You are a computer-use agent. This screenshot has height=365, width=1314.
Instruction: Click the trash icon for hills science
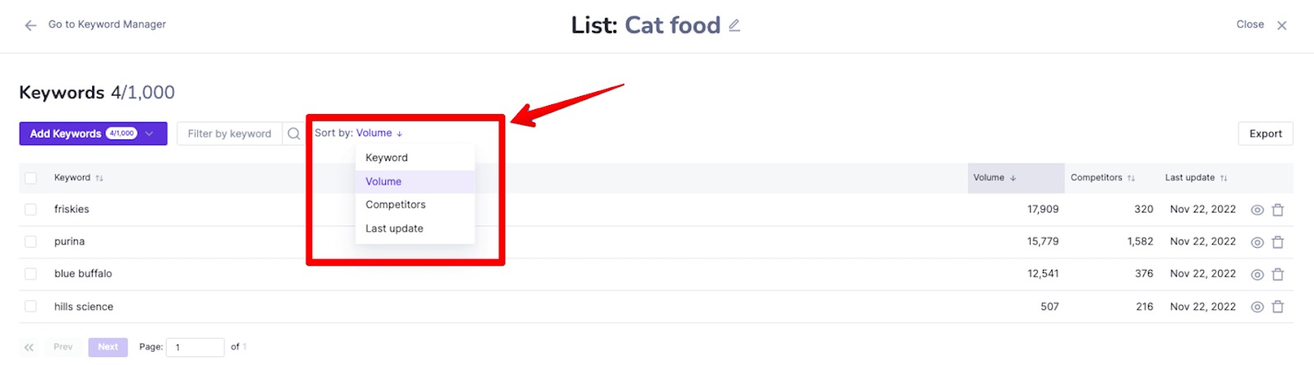point(1278,307)
